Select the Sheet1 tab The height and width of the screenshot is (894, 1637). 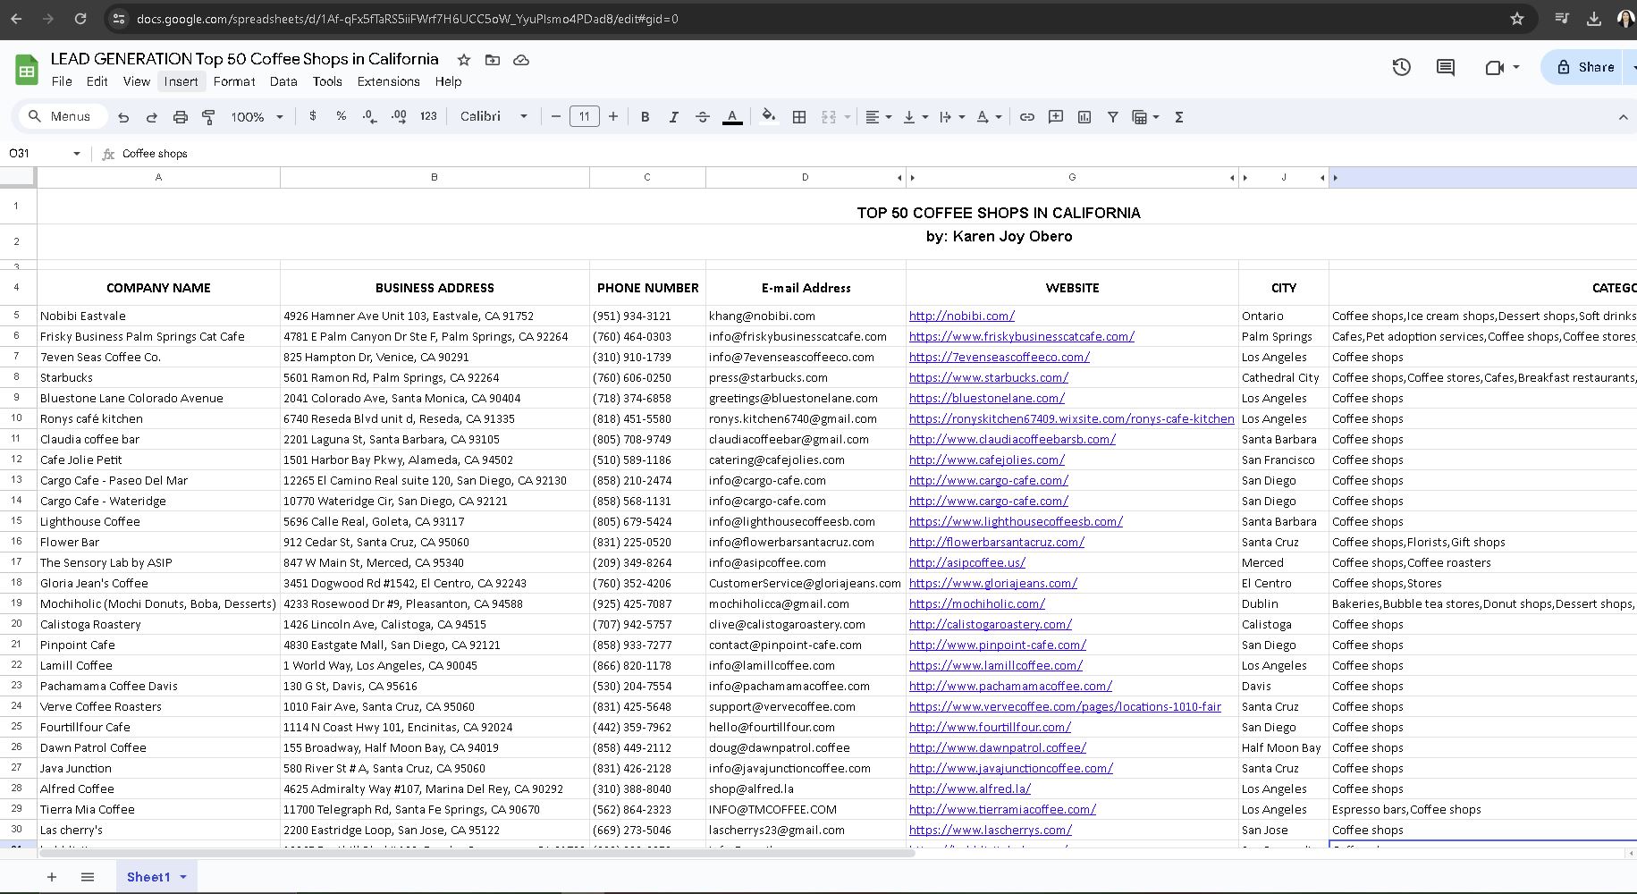156,877
